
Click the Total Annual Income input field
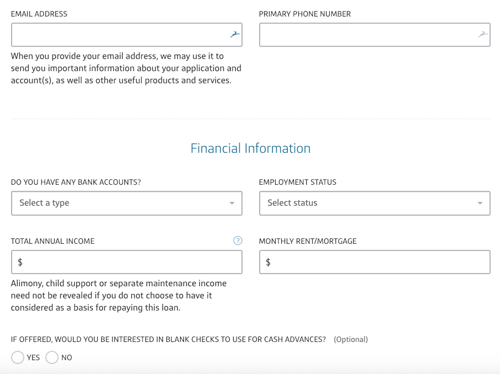127,262
